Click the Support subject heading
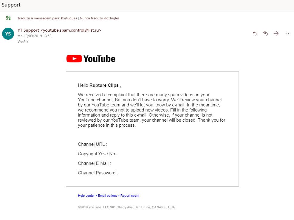 [11, 5]
